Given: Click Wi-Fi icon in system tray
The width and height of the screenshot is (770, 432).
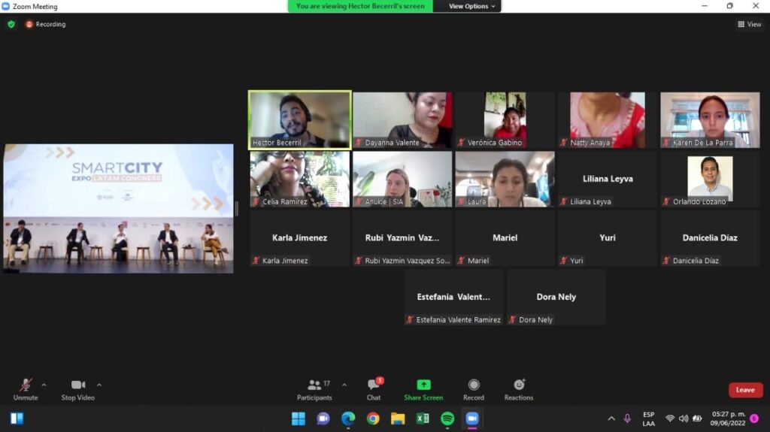Looking at the screenshot, I should coord(670,418).
